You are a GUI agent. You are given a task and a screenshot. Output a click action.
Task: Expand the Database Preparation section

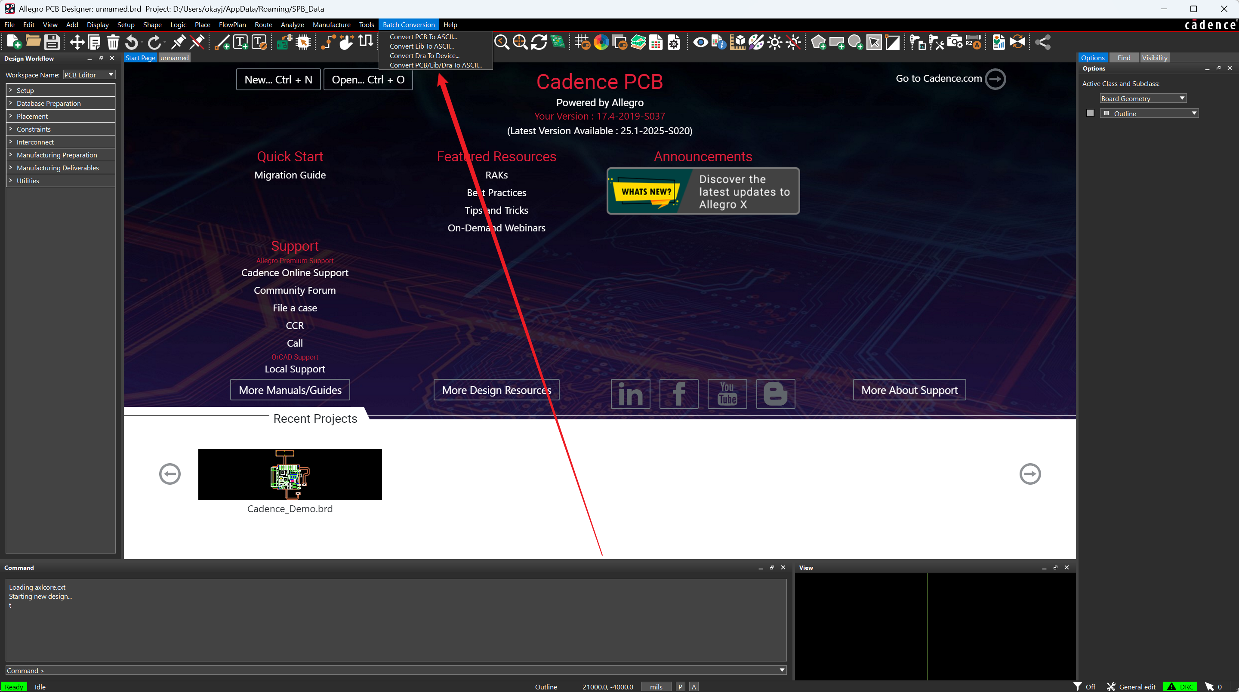(x=61, y=103)
